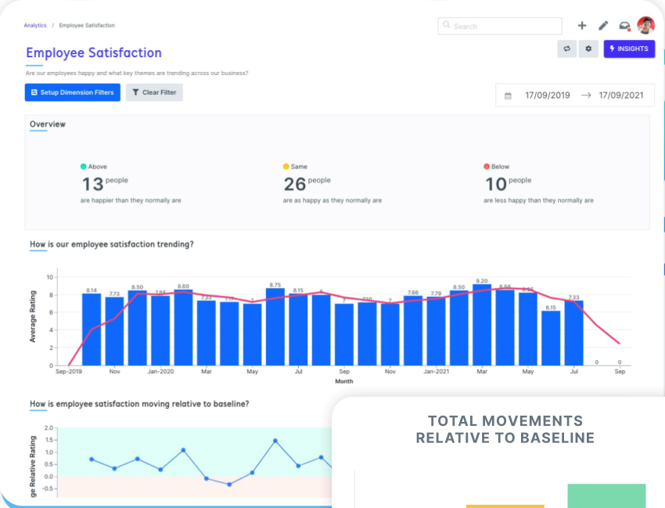Image resolution: width=665 pixels, height=508 pixels.
Task: Open the user profile avatar
Action: 645,26
